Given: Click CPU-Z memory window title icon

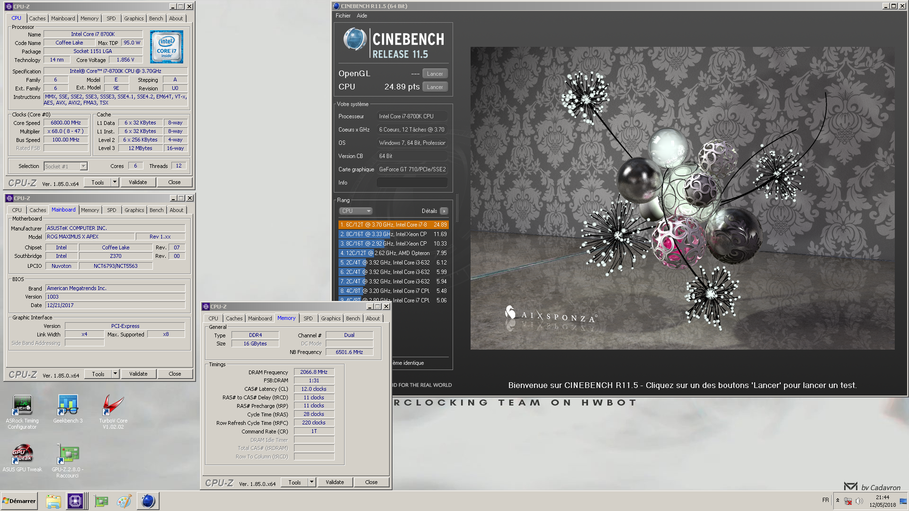Looking at the screenshot, I should tap(206, 307).
